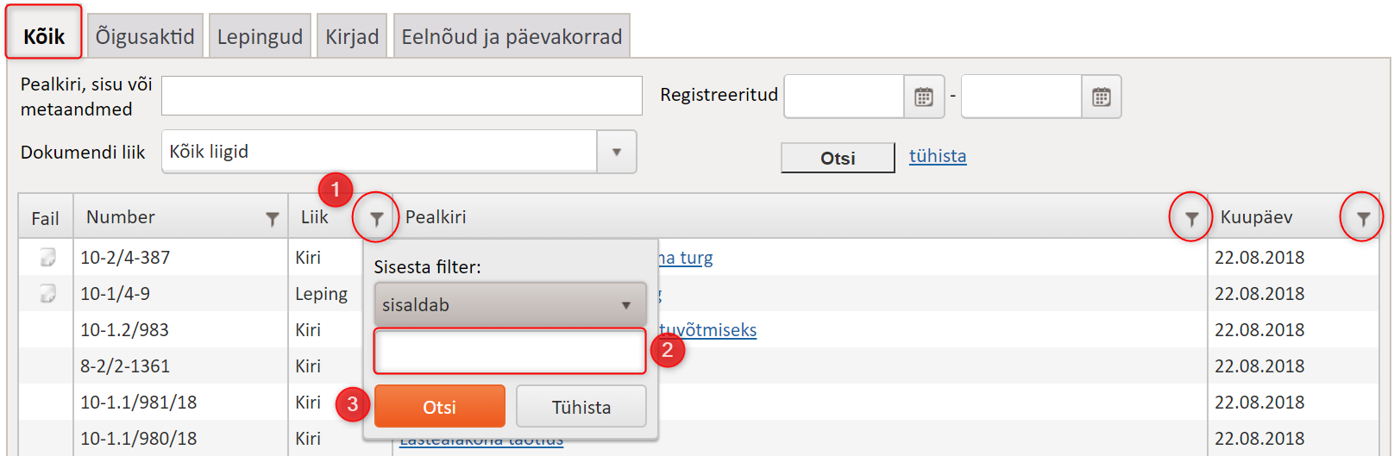Focus the filter value text field
The image size is (1394, 456).
tap(510, 352)
